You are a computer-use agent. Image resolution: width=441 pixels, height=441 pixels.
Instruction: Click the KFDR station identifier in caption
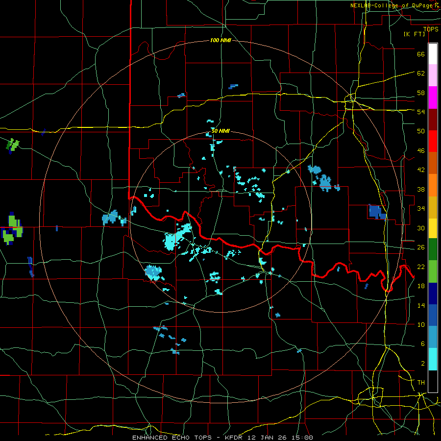pyautogui.click(x=233, y=438)
